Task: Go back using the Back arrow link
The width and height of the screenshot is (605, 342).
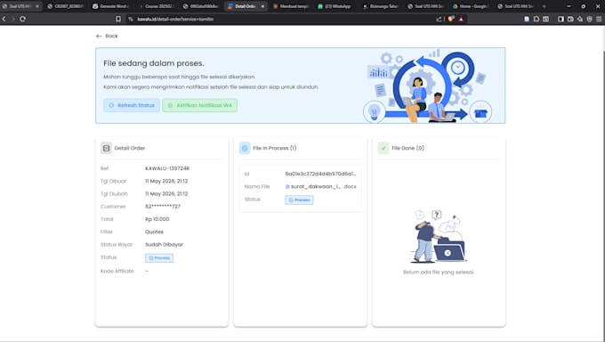Action: click(x=107, y=36)
